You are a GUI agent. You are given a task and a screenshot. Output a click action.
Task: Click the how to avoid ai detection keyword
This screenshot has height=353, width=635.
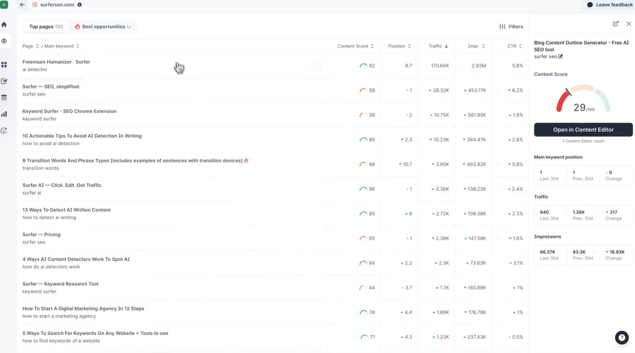click(51, 143)
